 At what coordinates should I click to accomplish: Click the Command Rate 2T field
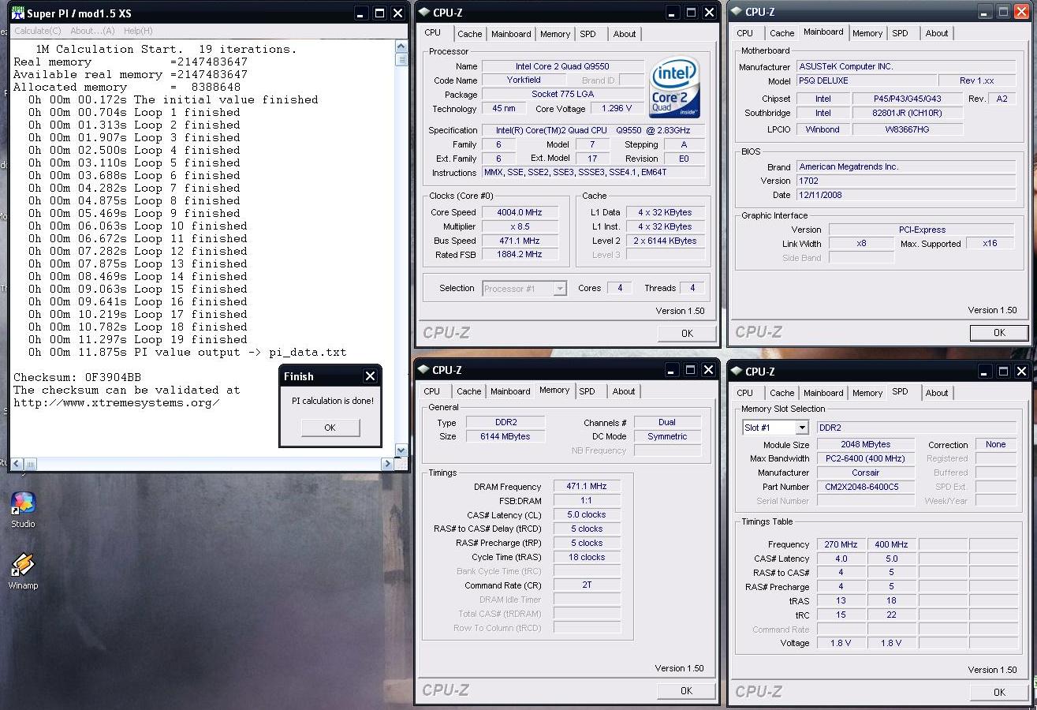[x=587, y=585]
